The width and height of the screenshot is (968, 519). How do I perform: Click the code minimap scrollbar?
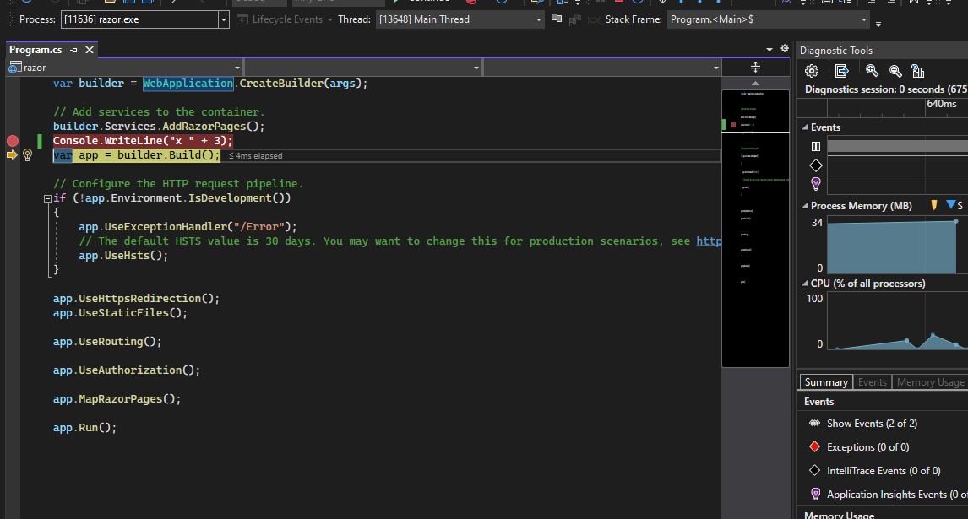coord(755,229)
